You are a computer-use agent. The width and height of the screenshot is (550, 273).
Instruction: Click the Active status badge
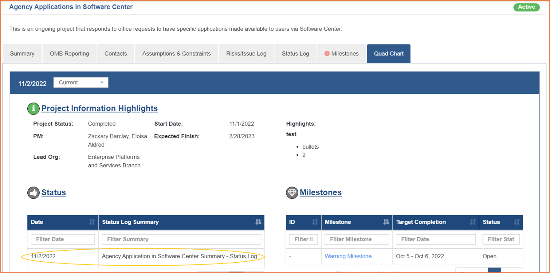(x=526, y=7)
